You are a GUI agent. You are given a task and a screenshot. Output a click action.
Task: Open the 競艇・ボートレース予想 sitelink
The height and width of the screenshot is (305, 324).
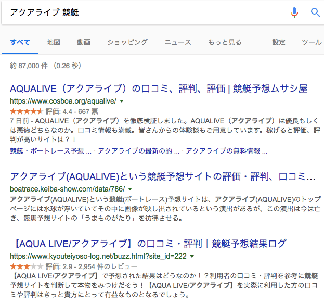[50, 151]
